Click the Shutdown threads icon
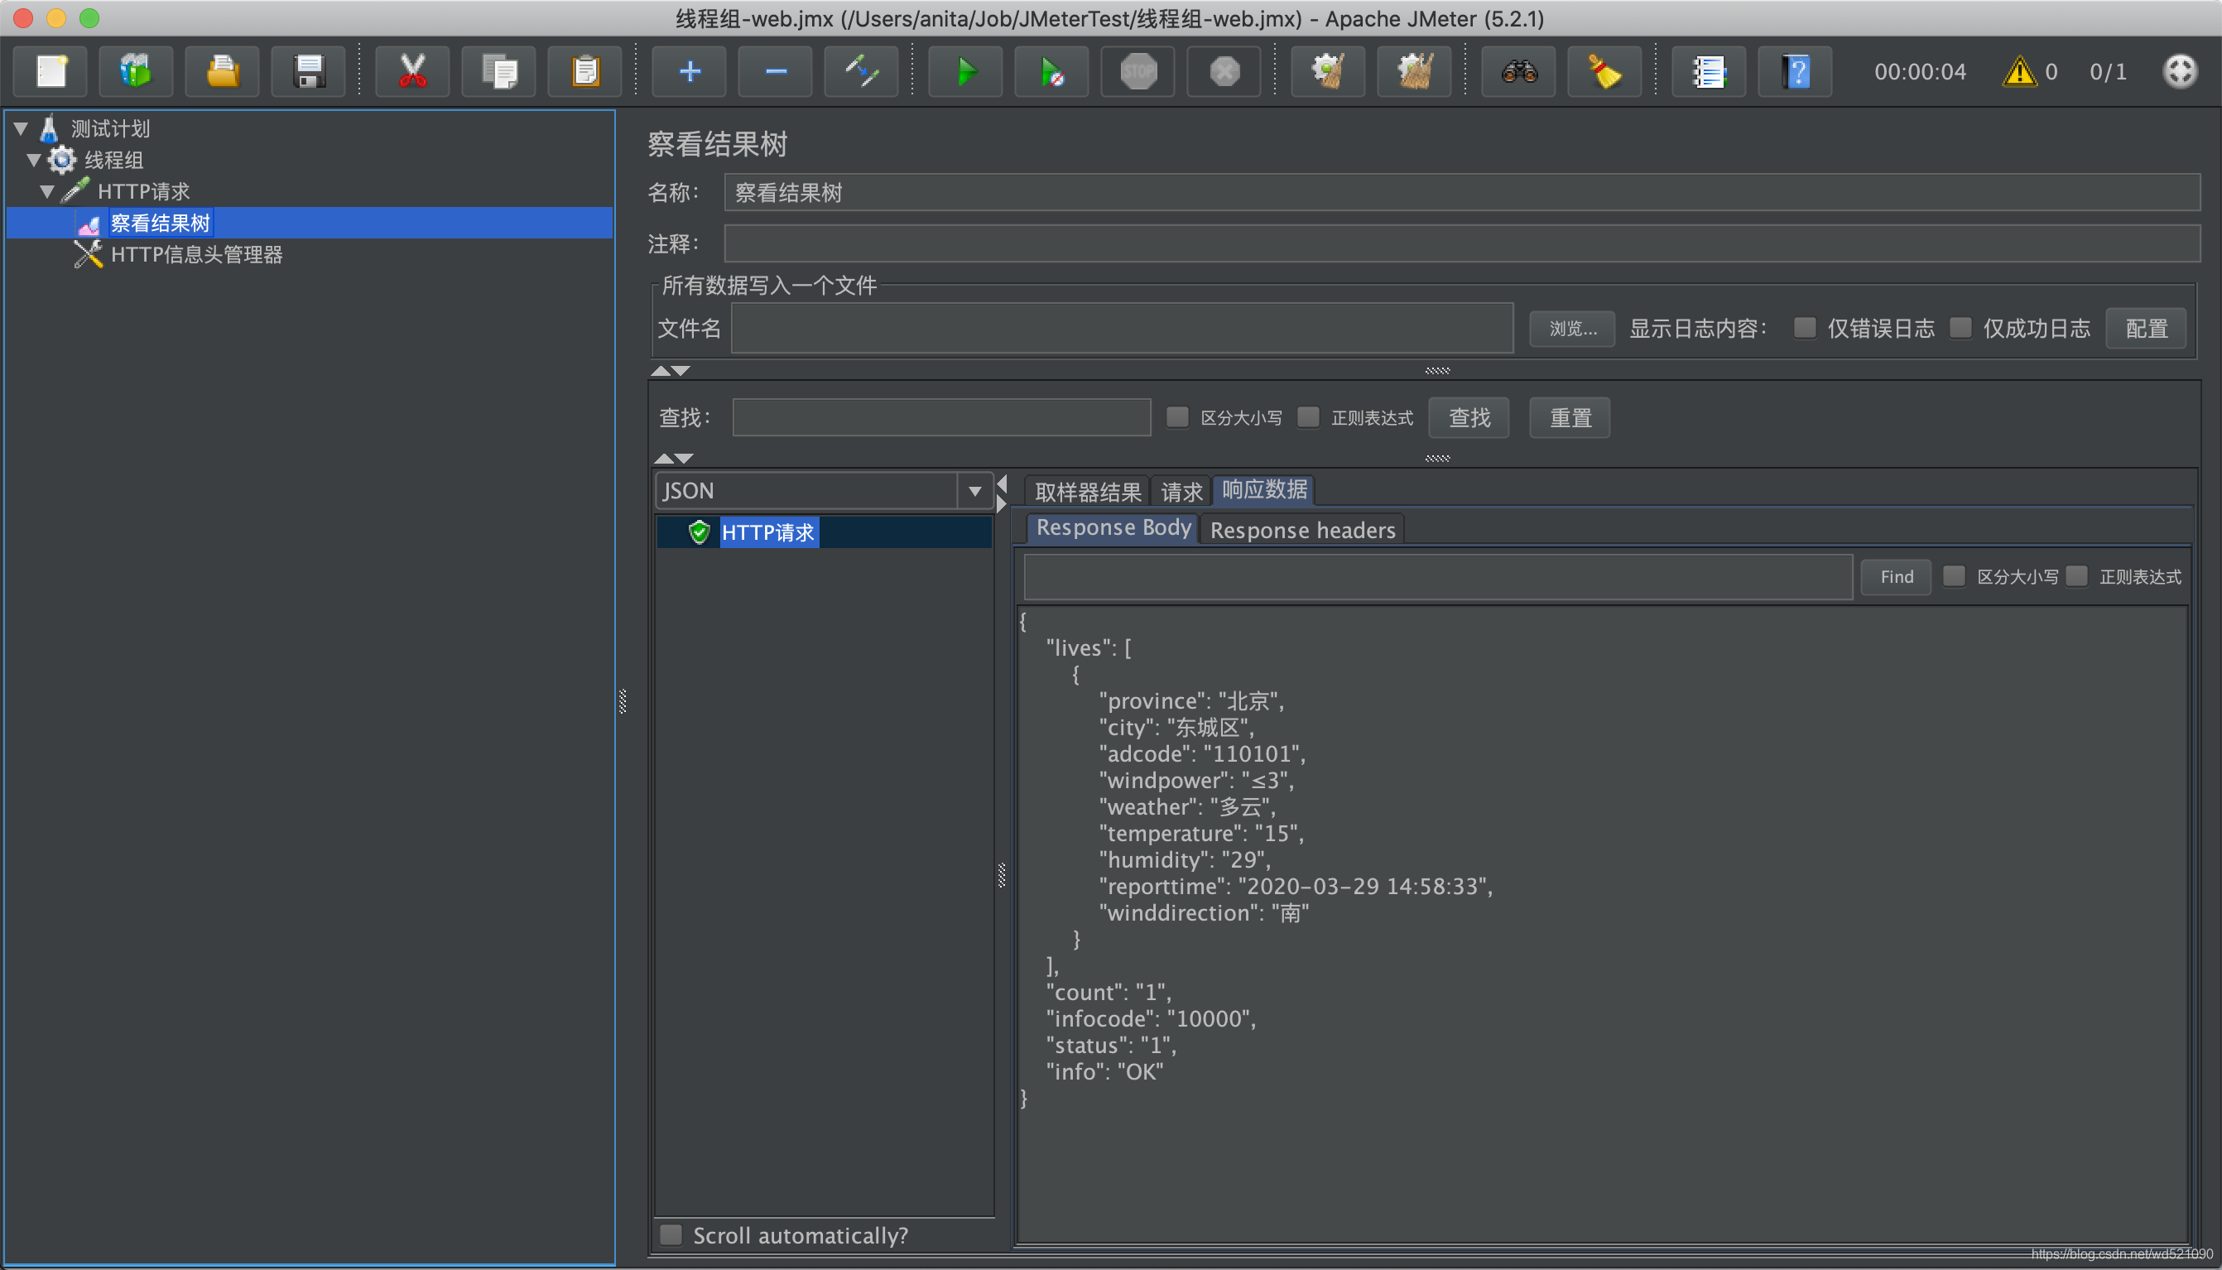Screen dimensions: 2222x1270 [1224, 71]
